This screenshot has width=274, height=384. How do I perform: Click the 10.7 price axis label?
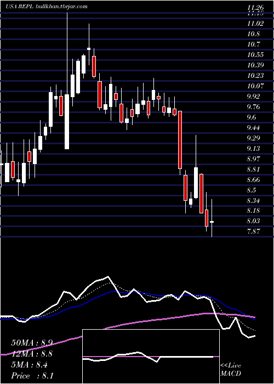pyautogui.click(x=253, y=44)
